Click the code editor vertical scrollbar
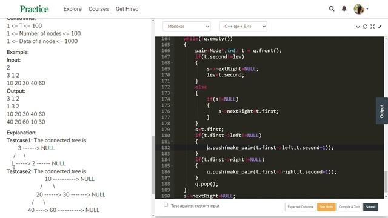This screenshot has width=388, height=218. point(386,181)
